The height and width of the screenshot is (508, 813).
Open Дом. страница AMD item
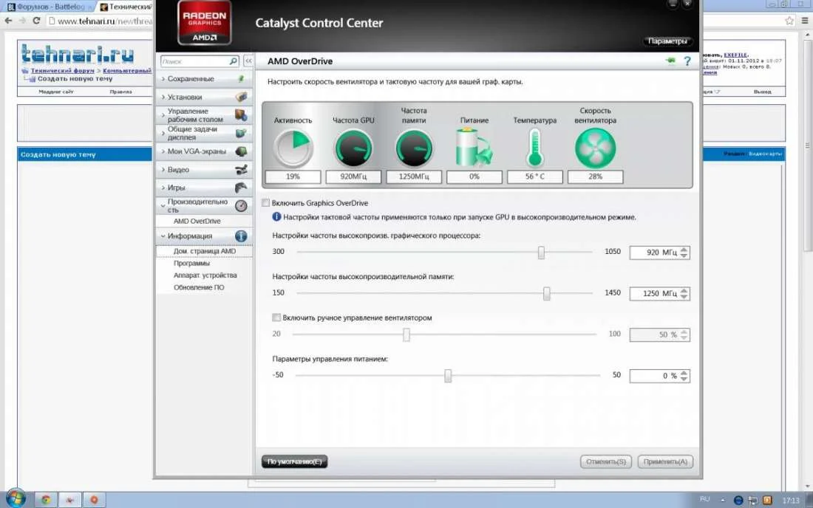(x=204, y=251)
